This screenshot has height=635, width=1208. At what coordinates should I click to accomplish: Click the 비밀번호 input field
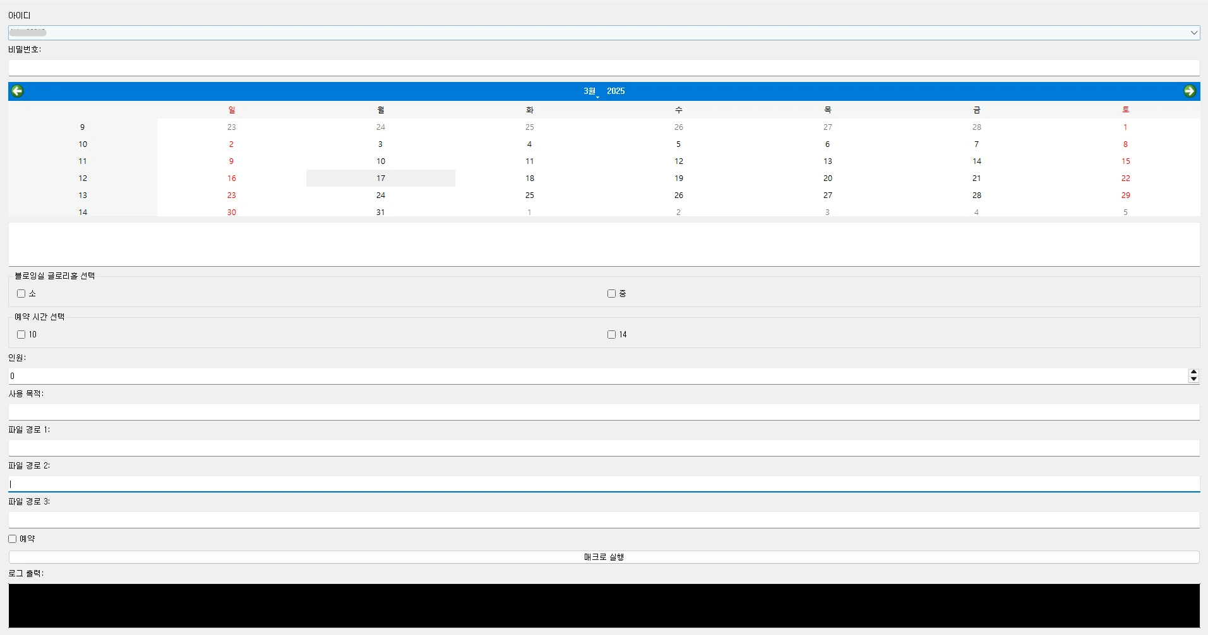[604, 68]
